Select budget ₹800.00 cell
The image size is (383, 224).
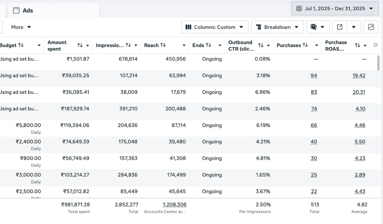pyautogui.click(x=30, y=158)
